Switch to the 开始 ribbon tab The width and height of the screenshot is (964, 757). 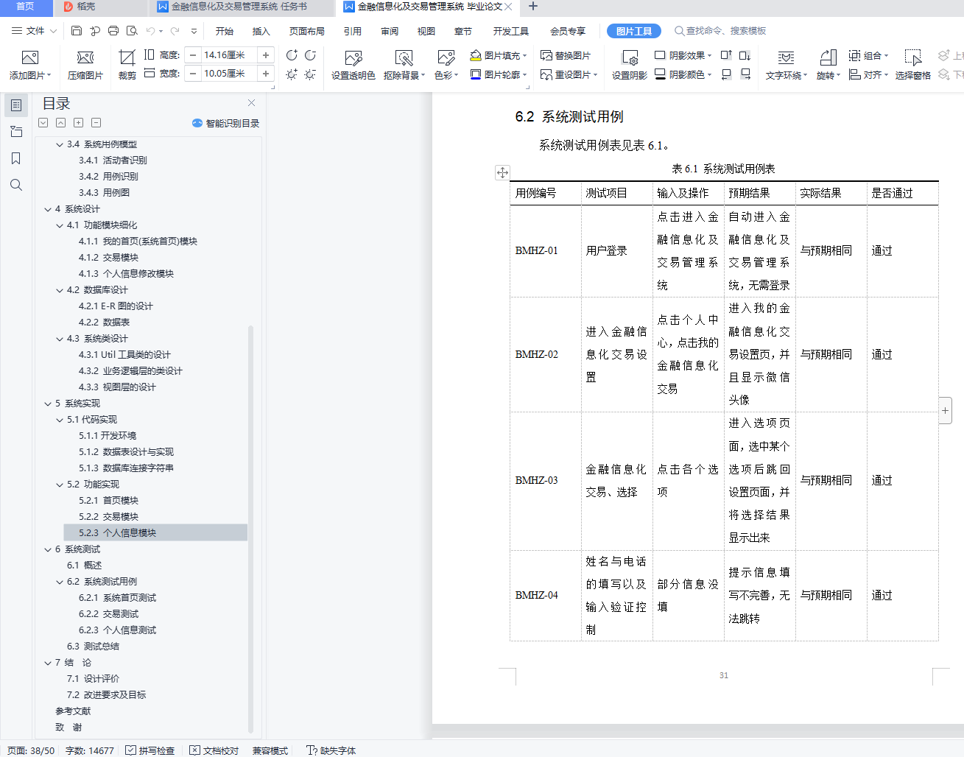coord(225,31)
